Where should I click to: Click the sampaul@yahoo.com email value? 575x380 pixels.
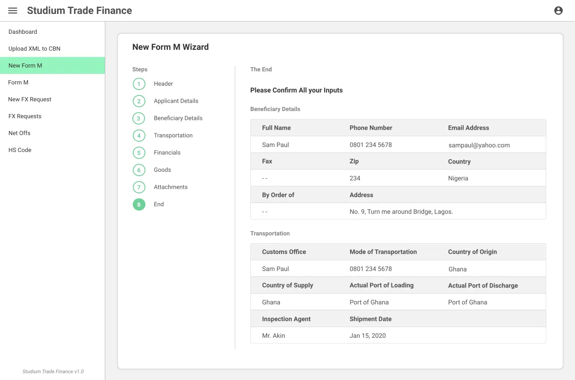[x=479, y=145]
